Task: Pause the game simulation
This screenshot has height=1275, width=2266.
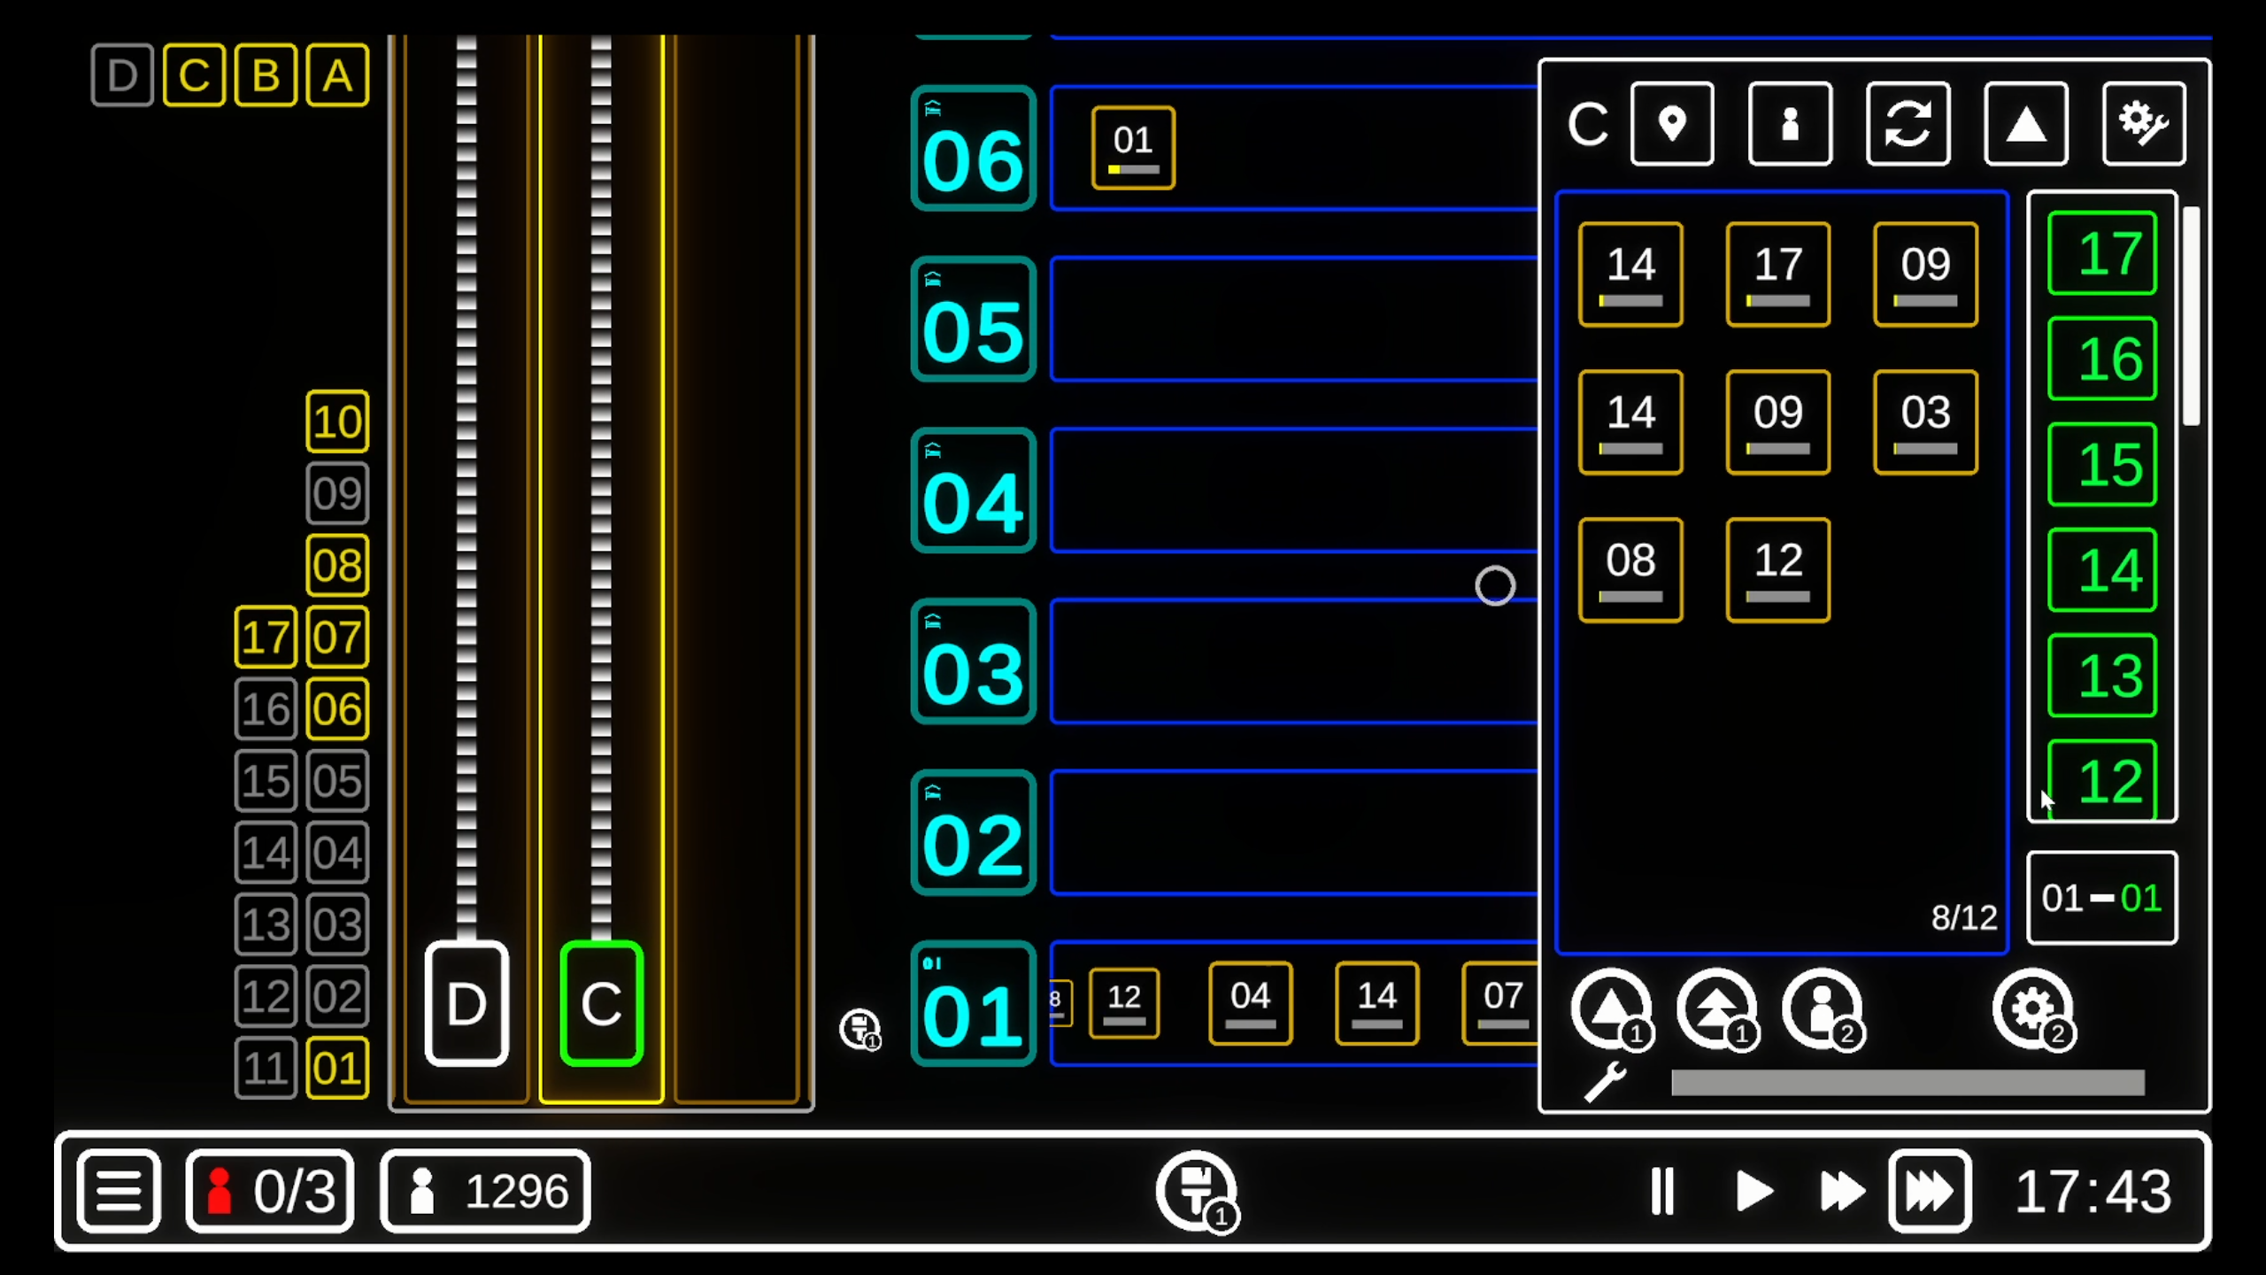Action: (x=1661, y=1190)
